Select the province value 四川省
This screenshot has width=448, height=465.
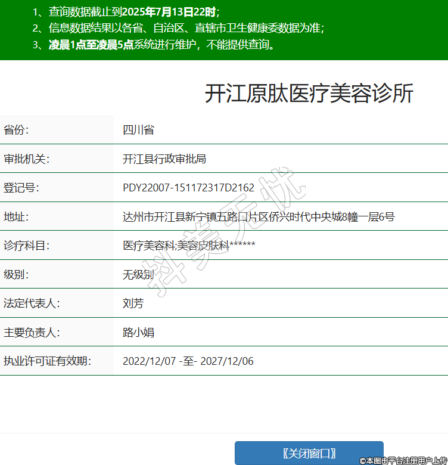[138, 130]
